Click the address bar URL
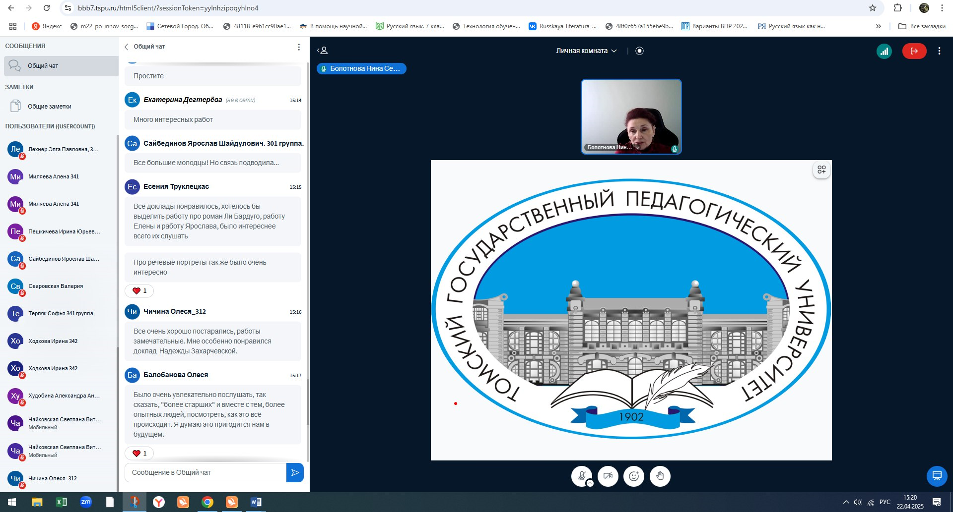Viewport: 953px width, 512px height. coord(168,8)
